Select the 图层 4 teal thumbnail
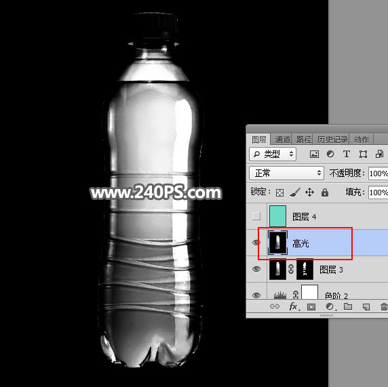The height and width of the screenshot is (387, 388). (277, 216)
